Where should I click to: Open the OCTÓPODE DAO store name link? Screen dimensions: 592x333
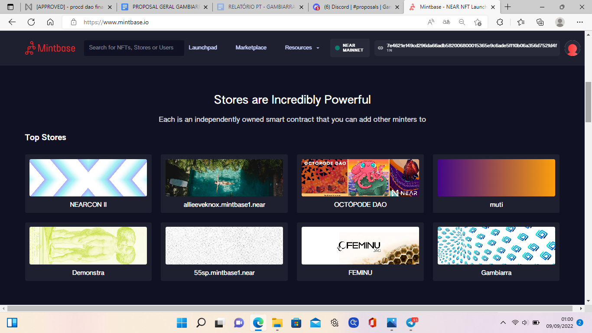[361, 205]
